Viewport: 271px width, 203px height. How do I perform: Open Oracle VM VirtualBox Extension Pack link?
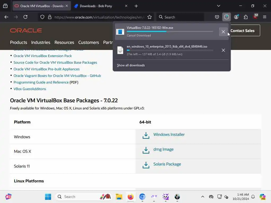pos(43,56)
